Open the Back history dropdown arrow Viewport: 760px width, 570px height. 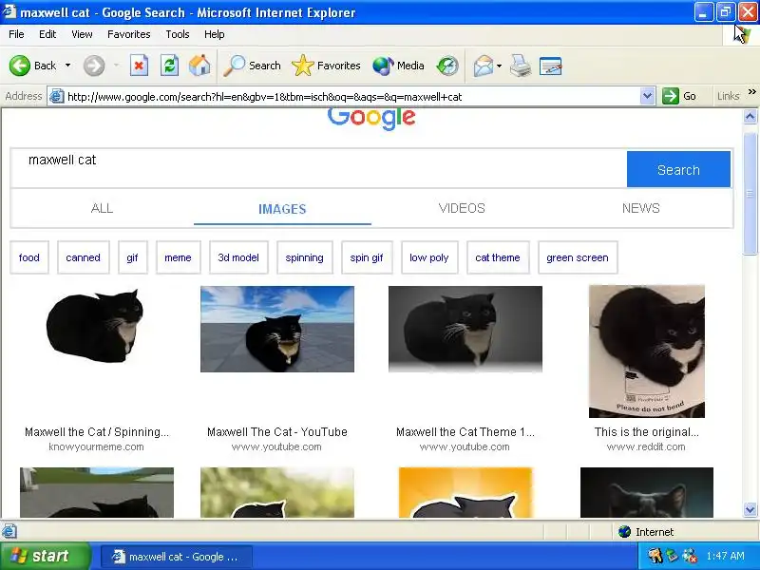pos(67,66)
